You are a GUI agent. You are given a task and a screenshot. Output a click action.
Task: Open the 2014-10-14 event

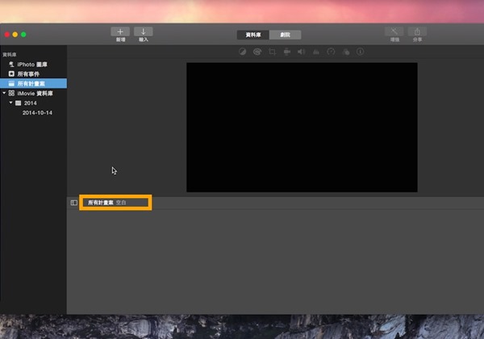tap(36, 113)
